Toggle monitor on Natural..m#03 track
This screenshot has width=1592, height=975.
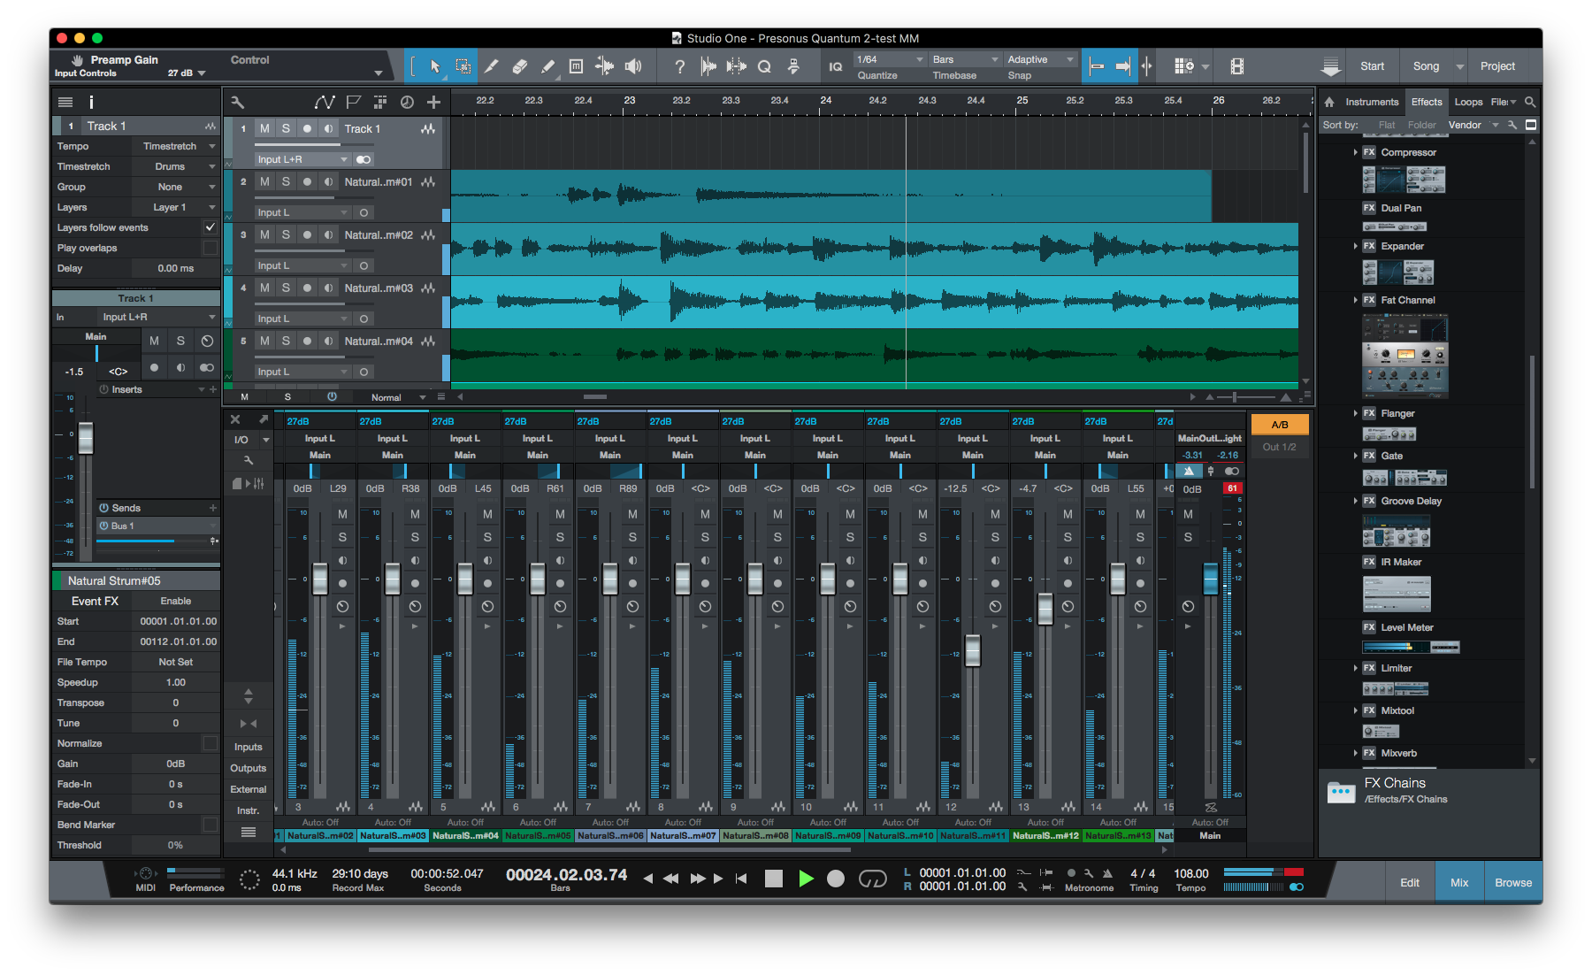coord(328,288)
